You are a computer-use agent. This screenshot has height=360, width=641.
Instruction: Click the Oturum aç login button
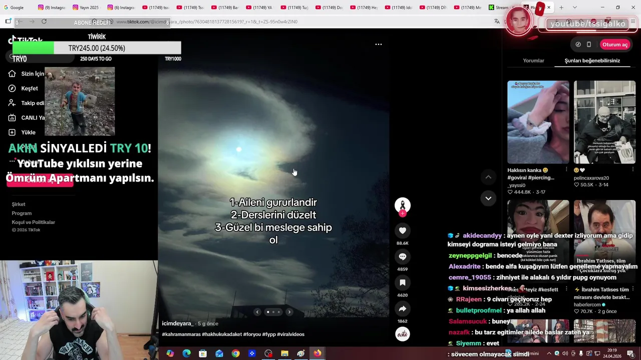tap(615, 44)
